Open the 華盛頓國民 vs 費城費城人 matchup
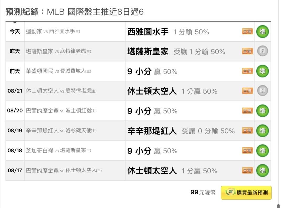Screen dimensions: 282x208 (59, 71)
